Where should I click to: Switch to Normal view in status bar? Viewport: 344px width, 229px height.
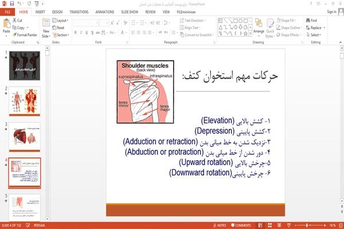pyautogui.click(x=260, y=225)
